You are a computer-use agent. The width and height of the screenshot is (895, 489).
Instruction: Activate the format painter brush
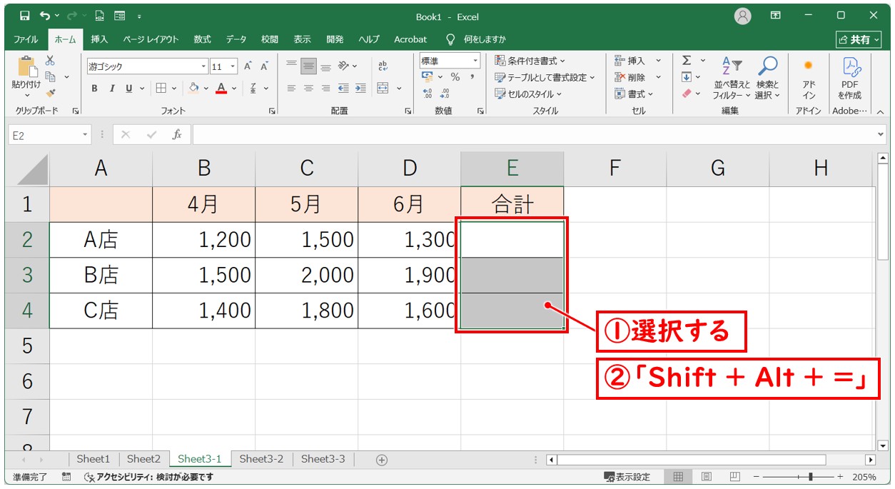51,92
